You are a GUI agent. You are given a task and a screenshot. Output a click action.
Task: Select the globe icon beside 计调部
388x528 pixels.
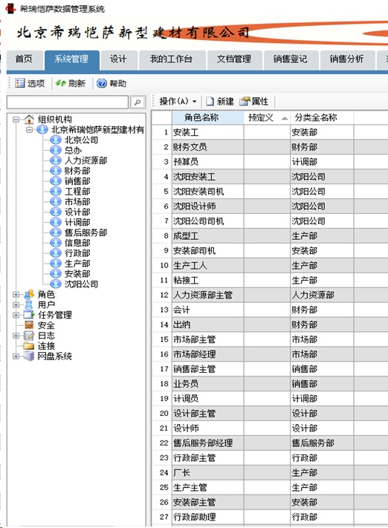coord(56,222)
